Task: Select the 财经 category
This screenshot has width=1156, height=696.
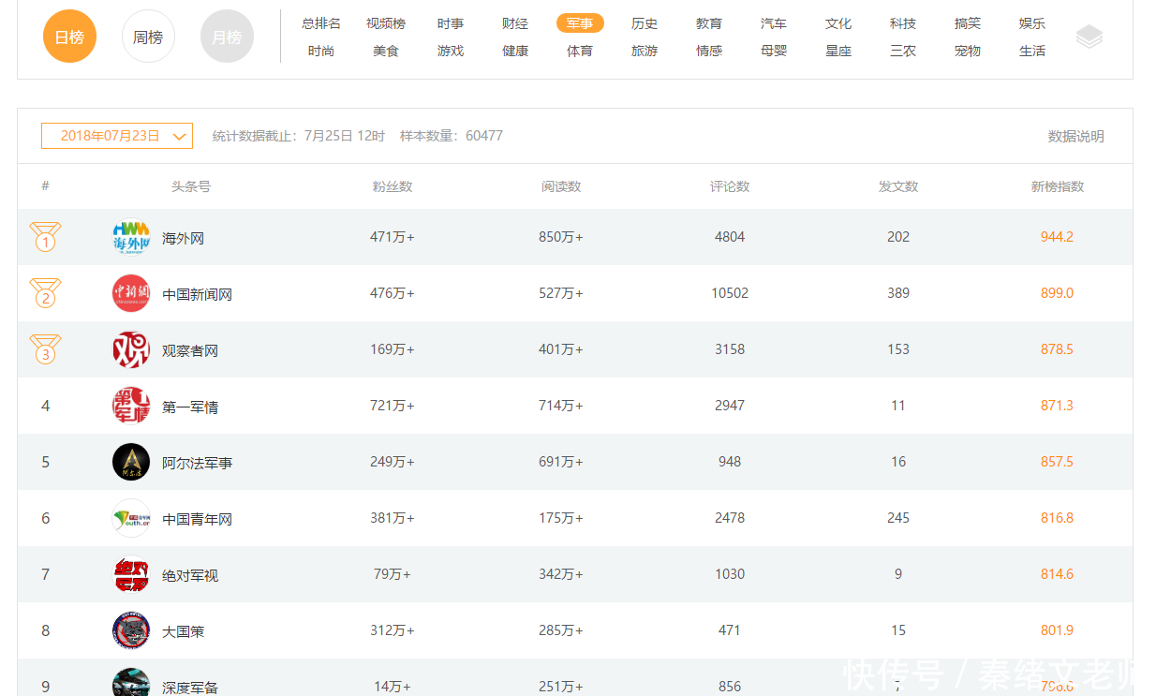Action: (x=515, y=23)
